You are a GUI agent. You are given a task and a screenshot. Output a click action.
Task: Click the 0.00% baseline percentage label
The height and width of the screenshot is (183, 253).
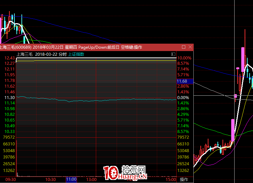click(183, 97)
